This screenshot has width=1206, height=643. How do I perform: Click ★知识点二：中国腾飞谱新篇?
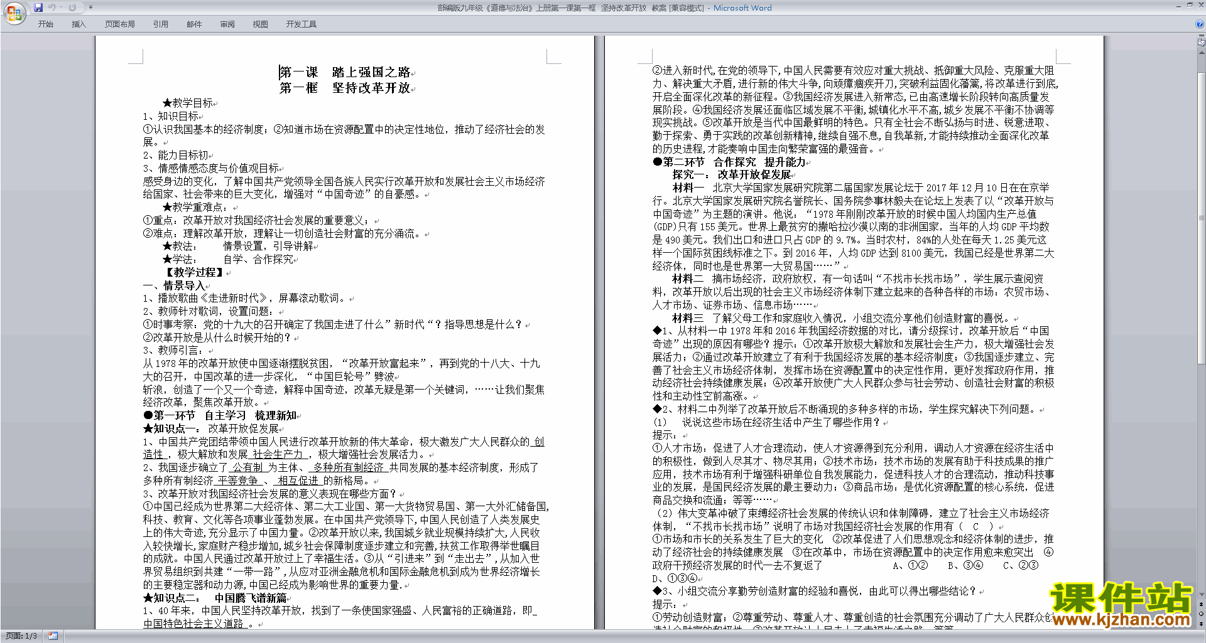(215, 598)
